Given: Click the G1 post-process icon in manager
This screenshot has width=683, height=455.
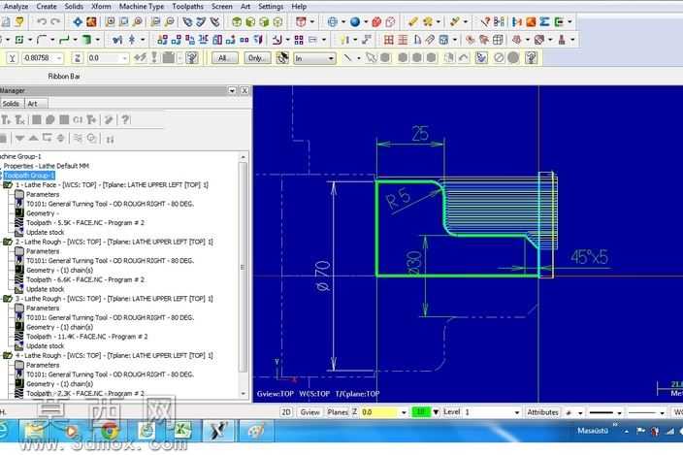Looking at the screenshot, I should pos(78,119).
